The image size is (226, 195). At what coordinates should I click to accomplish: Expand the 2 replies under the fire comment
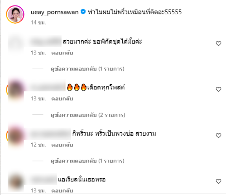point(88,115)
